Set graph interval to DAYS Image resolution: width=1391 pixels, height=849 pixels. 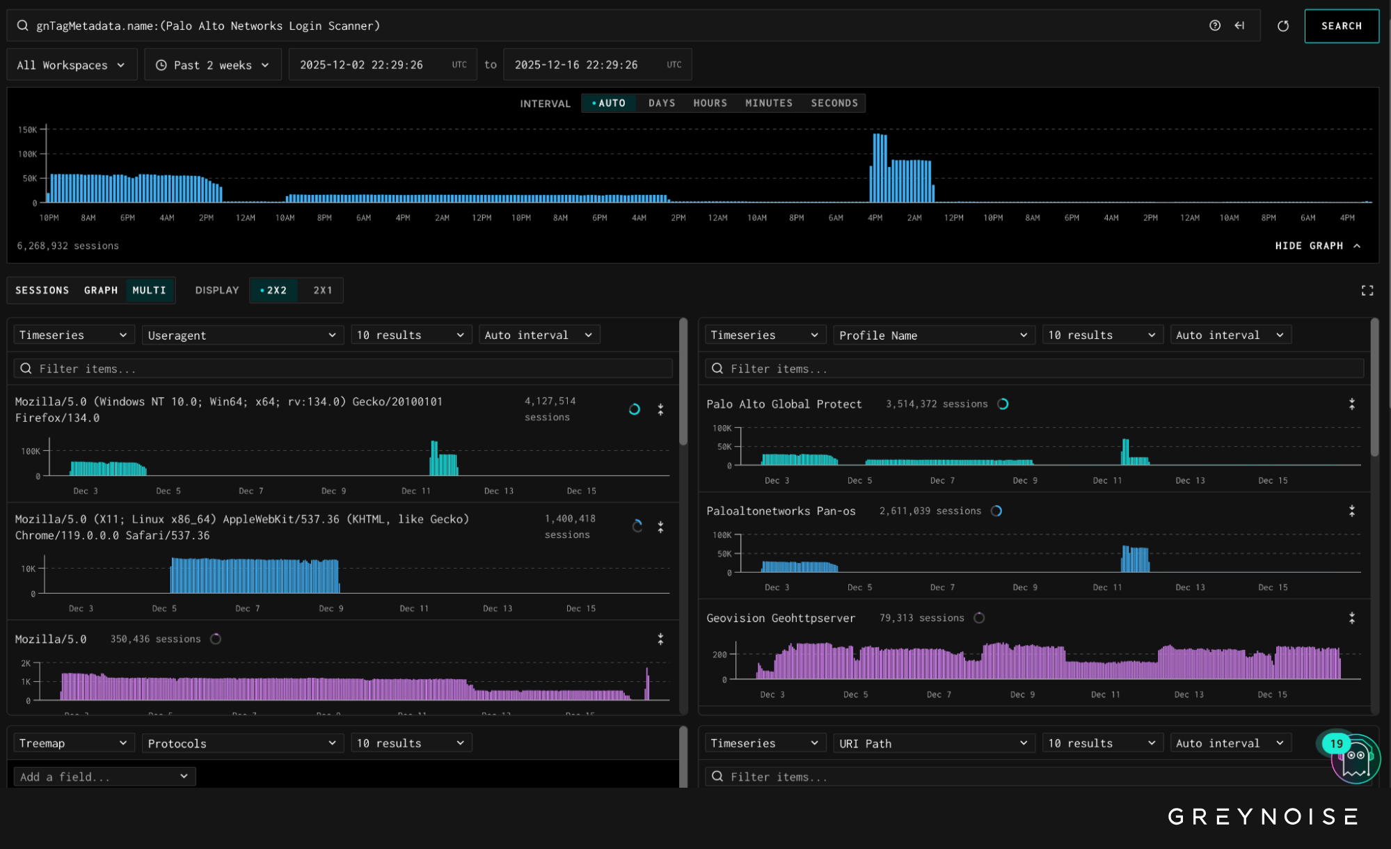(x=661, y=103)
